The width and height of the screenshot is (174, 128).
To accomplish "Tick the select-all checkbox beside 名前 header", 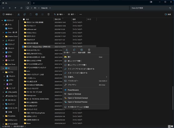I will click(x=23, y=20).
